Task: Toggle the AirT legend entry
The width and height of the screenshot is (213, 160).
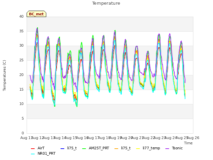Action: (x=38, y=148)
